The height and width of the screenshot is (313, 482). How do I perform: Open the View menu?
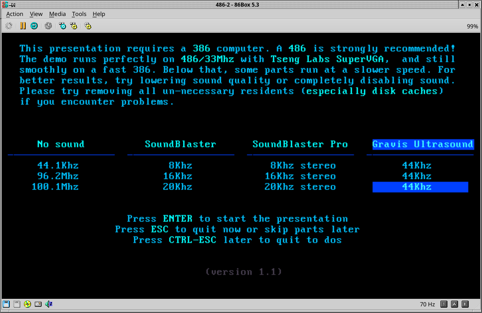[x=36, y=14]
